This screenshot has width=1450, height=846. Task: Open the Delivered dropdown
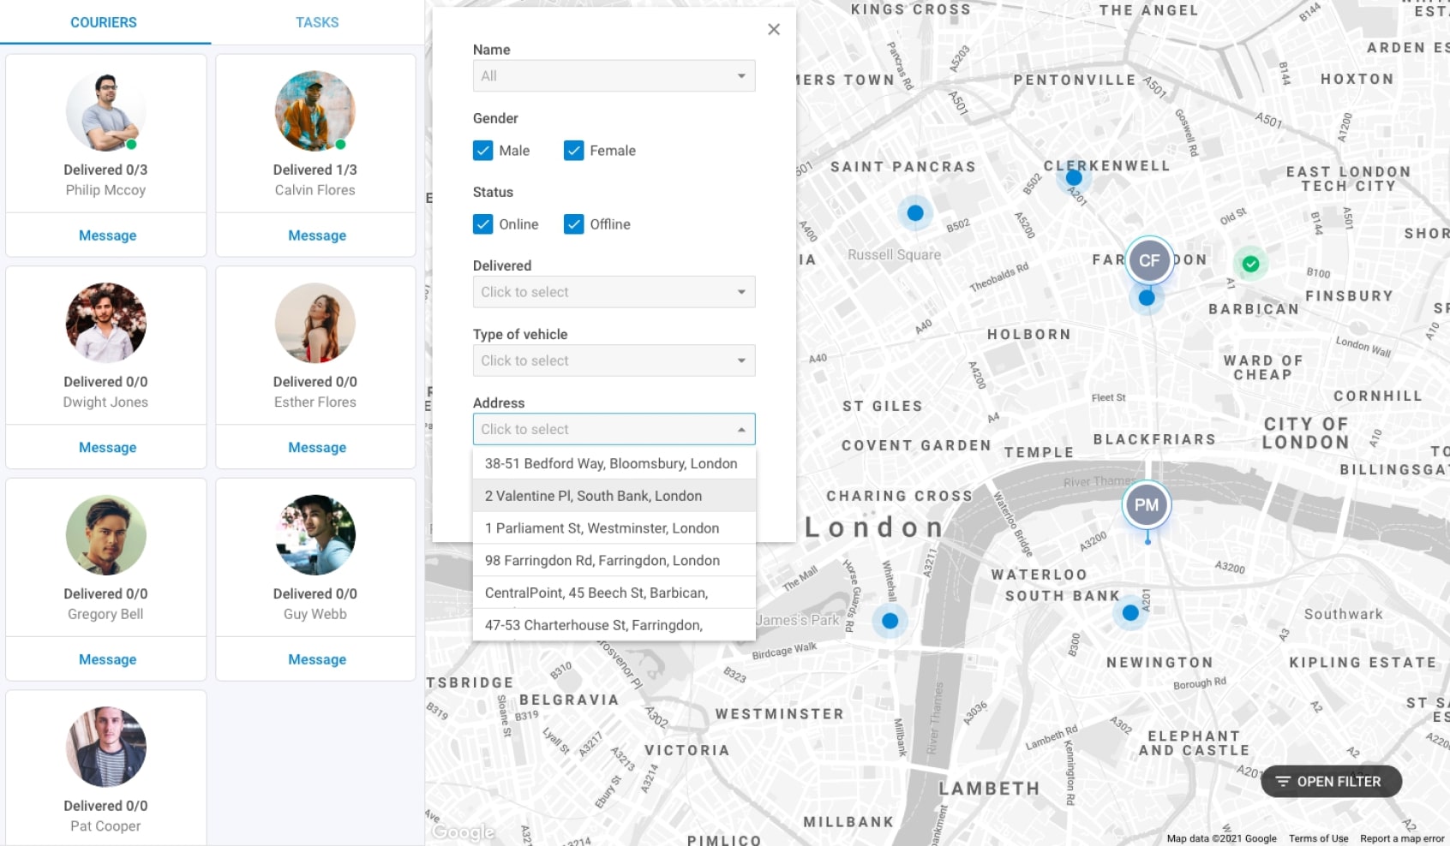point(614,292)
